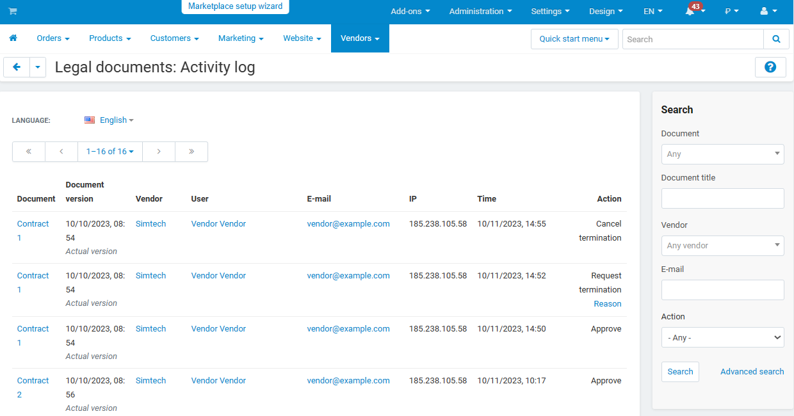The height and width of the screenshot is (416, 794).
Task: Open the Administration menu
Action: [x=481, y=12]
